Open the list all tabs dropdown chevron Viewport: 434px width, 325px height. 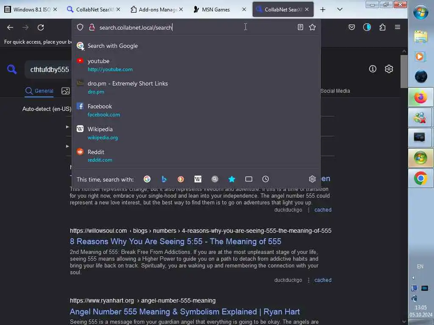point(340,9)
